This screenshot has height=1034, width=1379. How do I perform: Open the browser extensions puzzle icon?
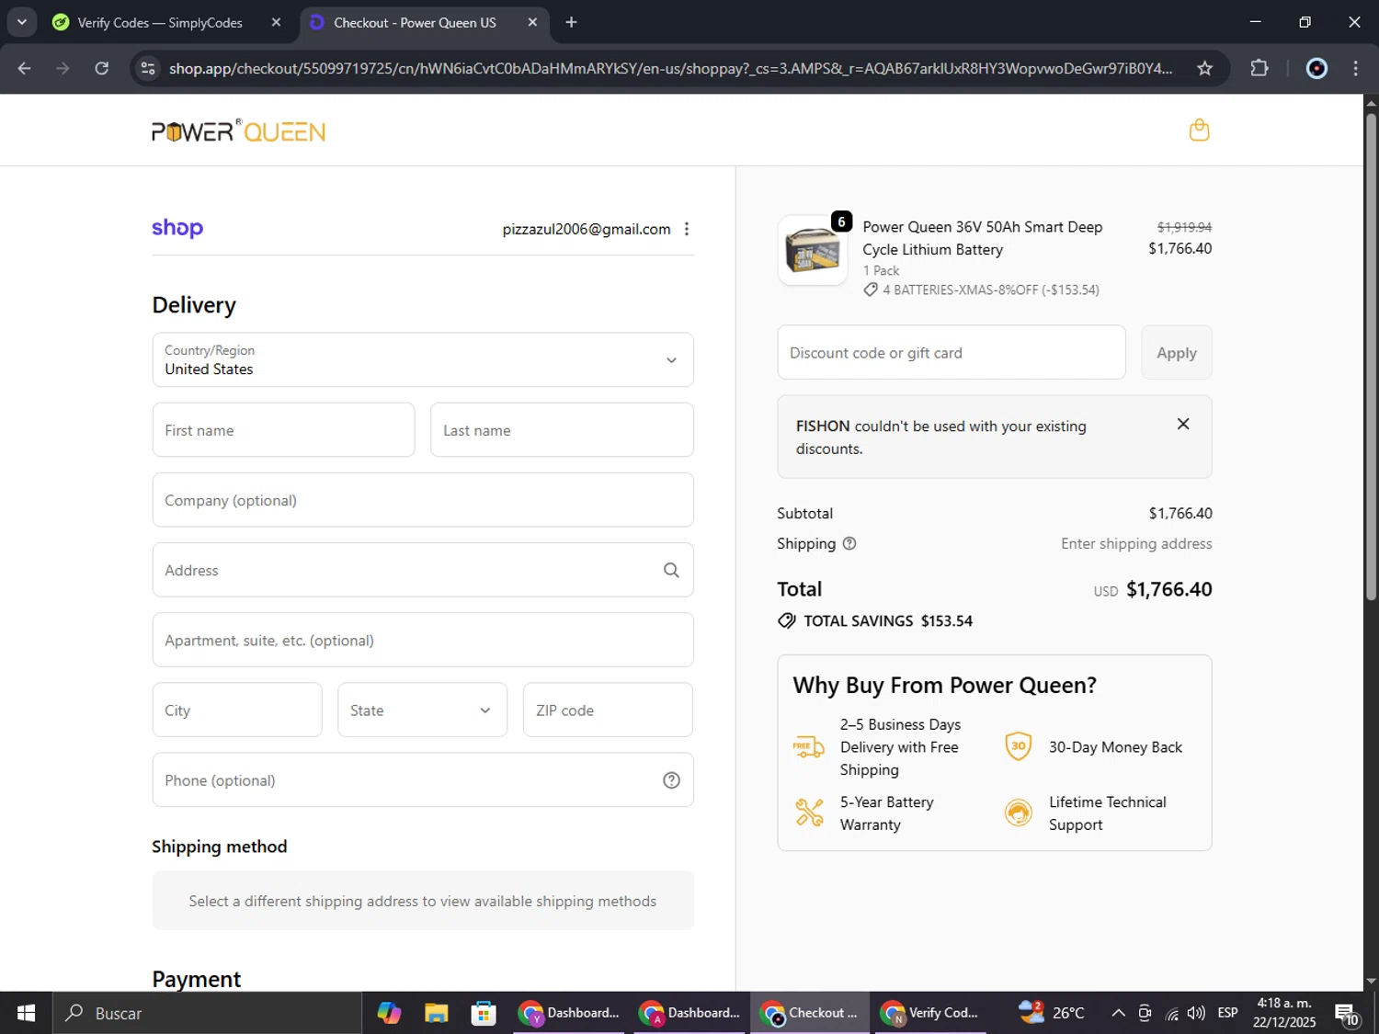(1259, 68)
